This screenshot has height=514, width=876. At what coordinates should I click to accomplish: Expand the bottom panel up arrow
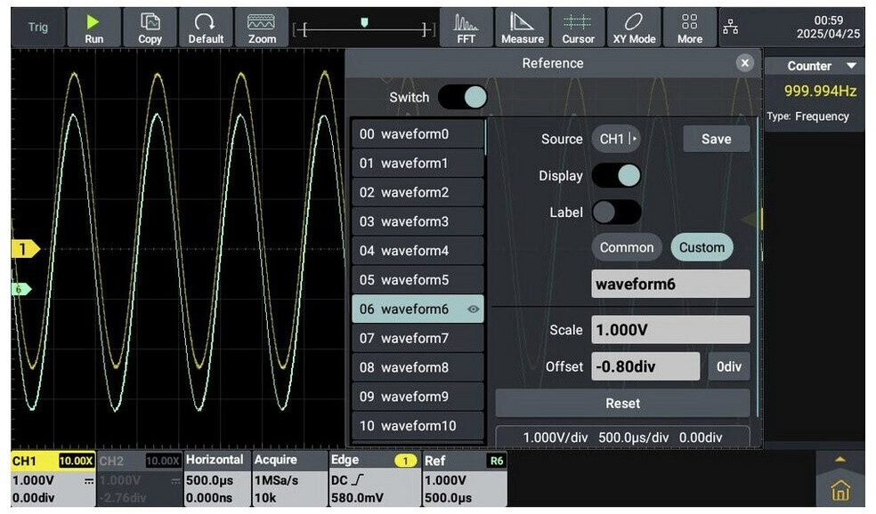point(839,459)
